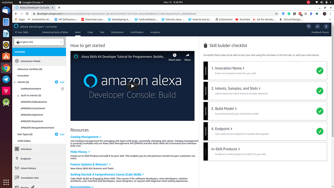Click the Interfaces grid icon

coord(17,149)
